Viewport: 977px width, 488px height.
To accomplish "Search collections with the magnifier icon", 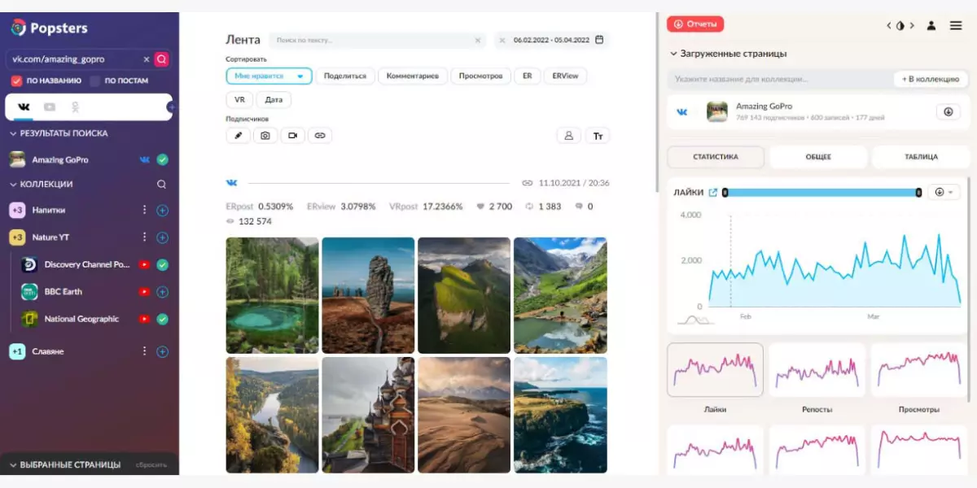I will point(161,184).
